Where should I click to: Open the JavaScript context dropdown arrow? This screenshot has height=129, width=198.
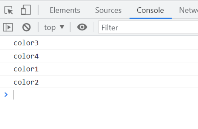point(62,27)
